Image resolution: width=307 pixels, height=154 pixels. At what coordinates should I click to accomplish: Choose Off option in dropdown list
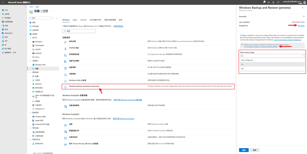point(272,69)
